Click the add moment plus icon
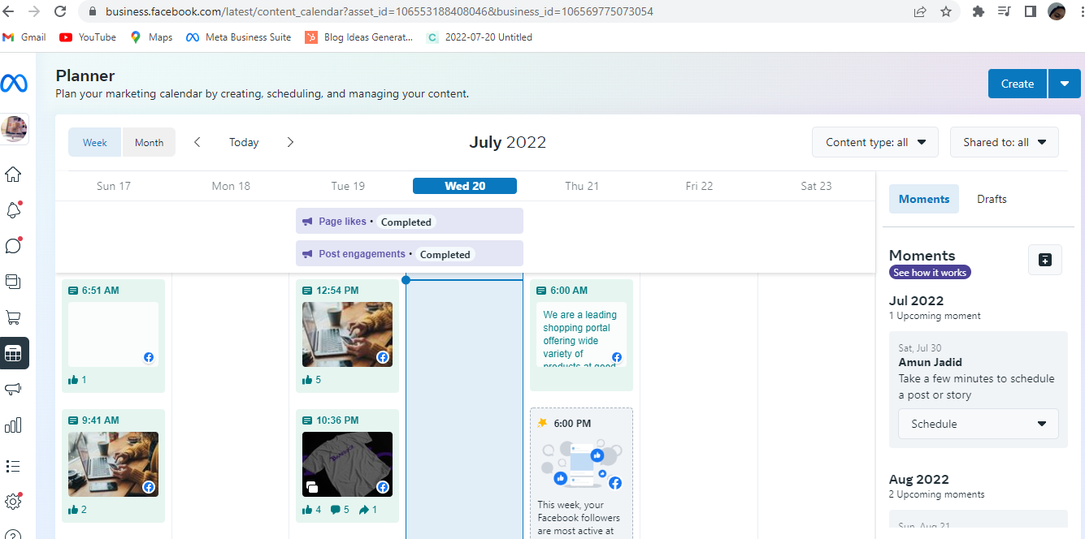 click(x=1045, y=260)
